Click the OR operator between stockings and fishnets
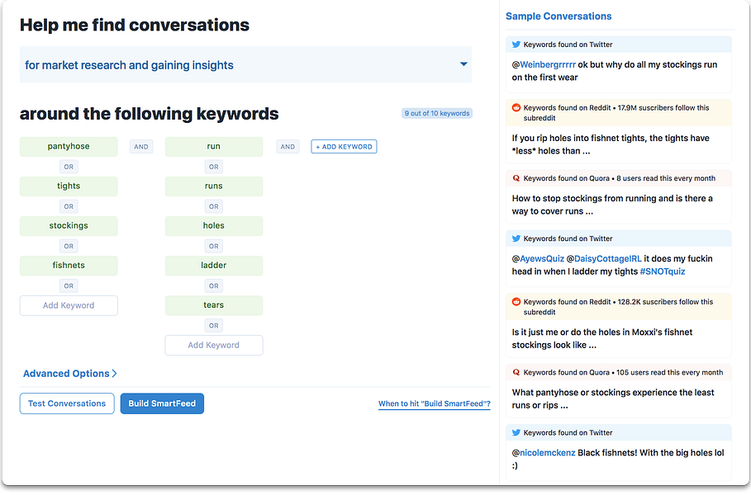Image resolution: width=751 pixels, height=495 pixels. [69, 247]
